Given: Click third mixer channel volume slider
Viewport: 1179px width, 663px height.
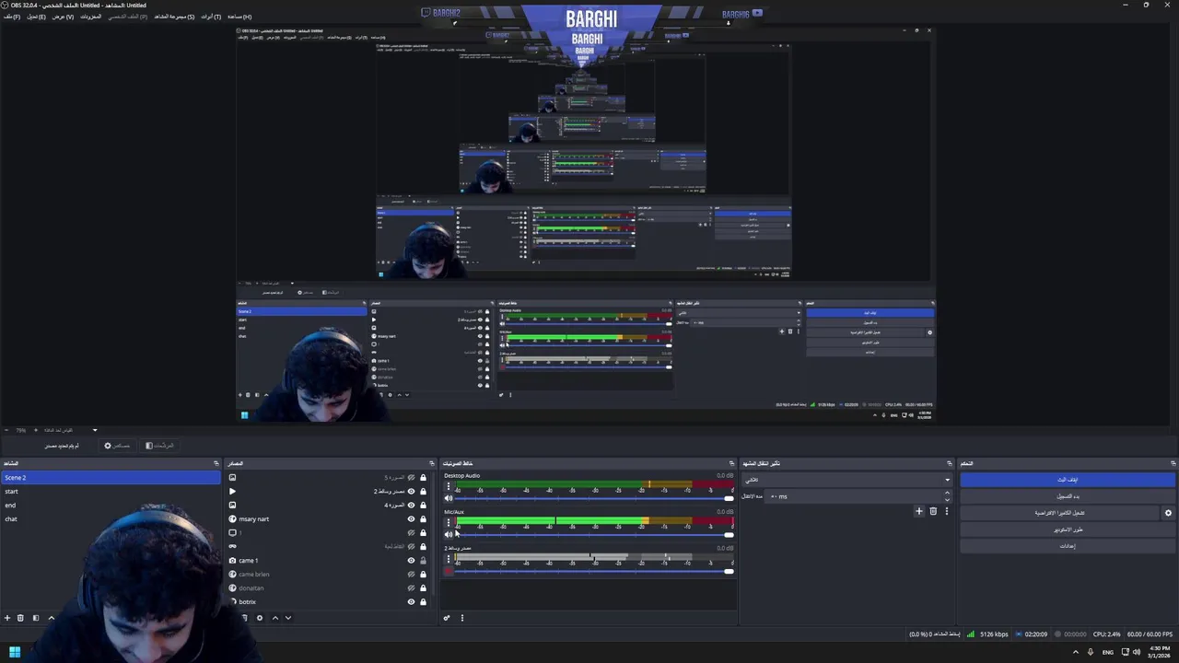Looking at the screenshot, I should (x=594, y=571).
